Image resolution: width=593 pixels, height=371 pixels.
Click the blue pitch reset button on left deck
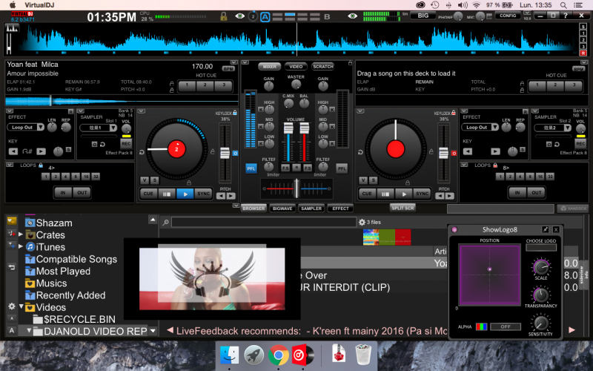tap(235, 154)
